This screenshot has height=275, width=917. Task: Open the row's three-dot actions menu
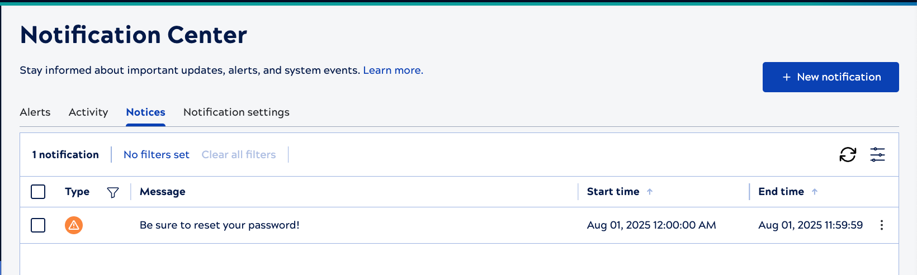coord(882,225)
